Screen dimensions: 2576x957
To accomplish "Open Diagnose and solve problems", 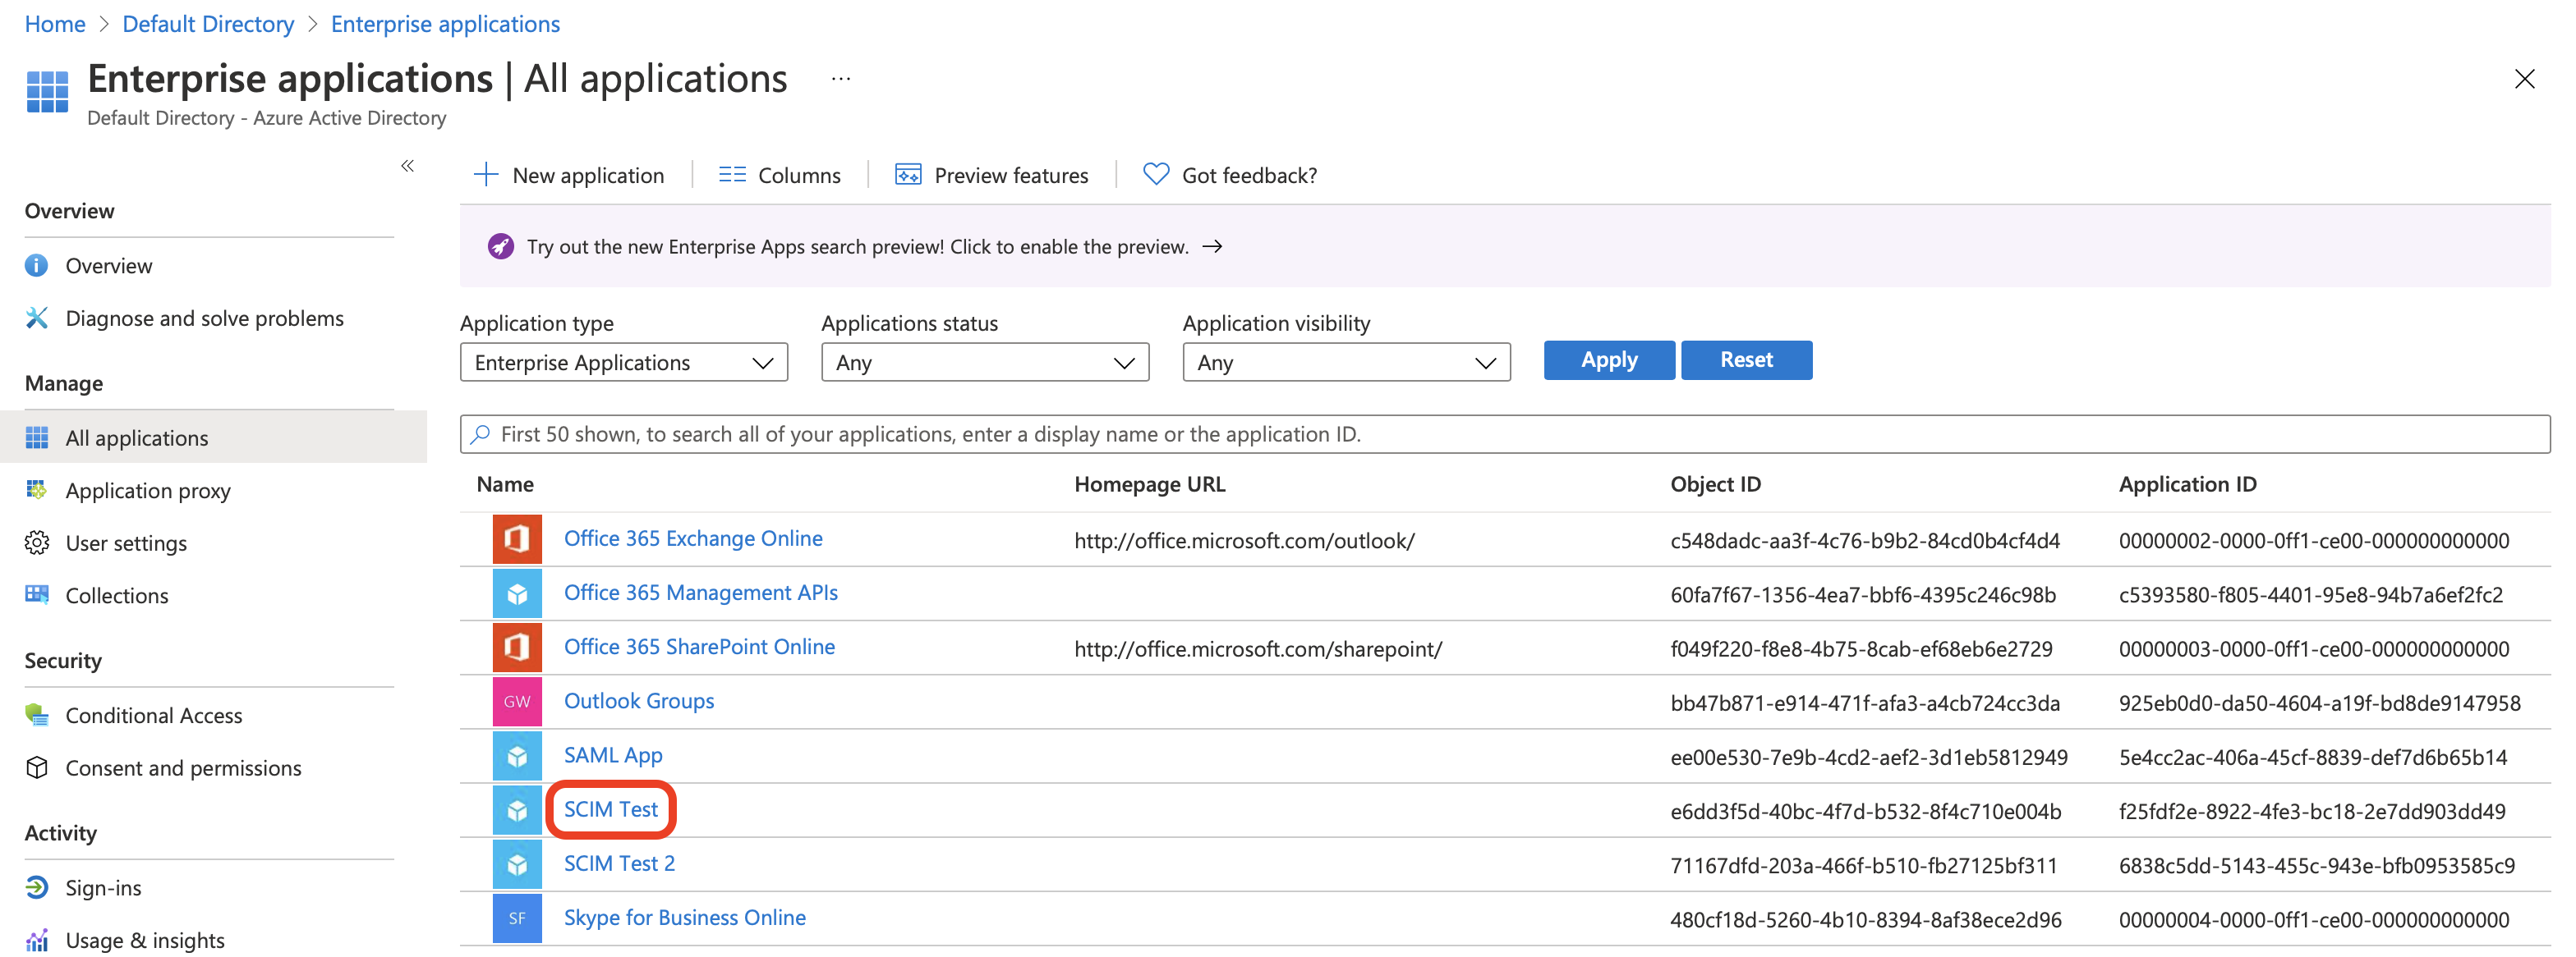I will tap(205, 318).
